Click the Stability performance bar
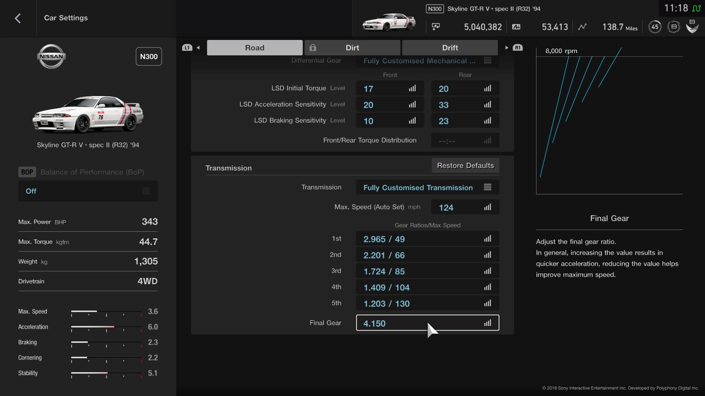The image size is (705, 396). click(x=106, y=374)
